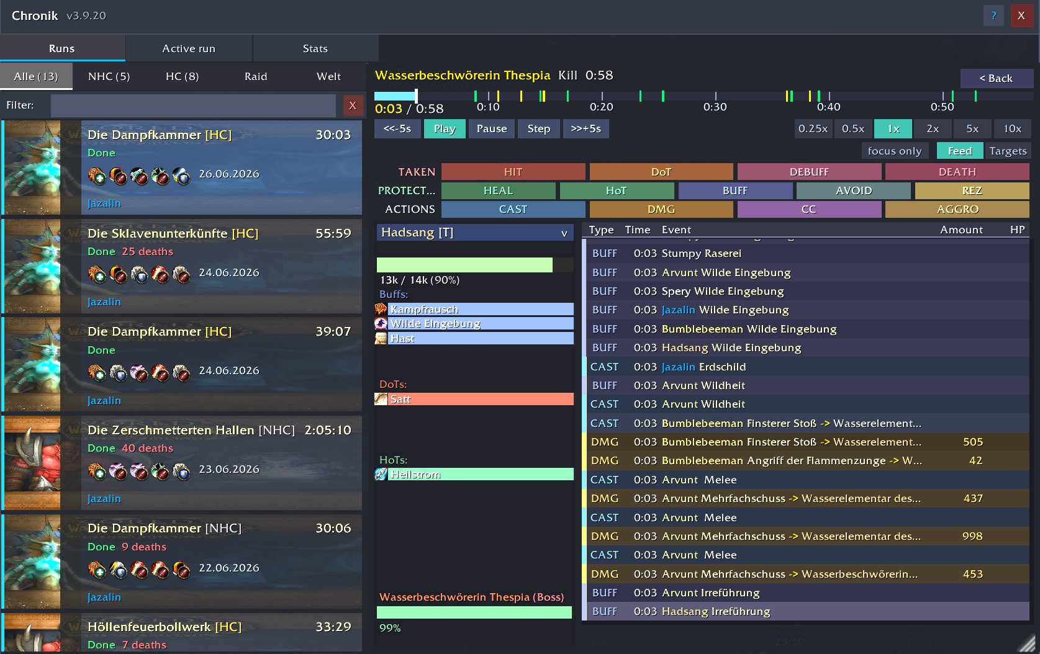
Task: Click the timeline at the 0:30 mark
Action: coord(715,96)
